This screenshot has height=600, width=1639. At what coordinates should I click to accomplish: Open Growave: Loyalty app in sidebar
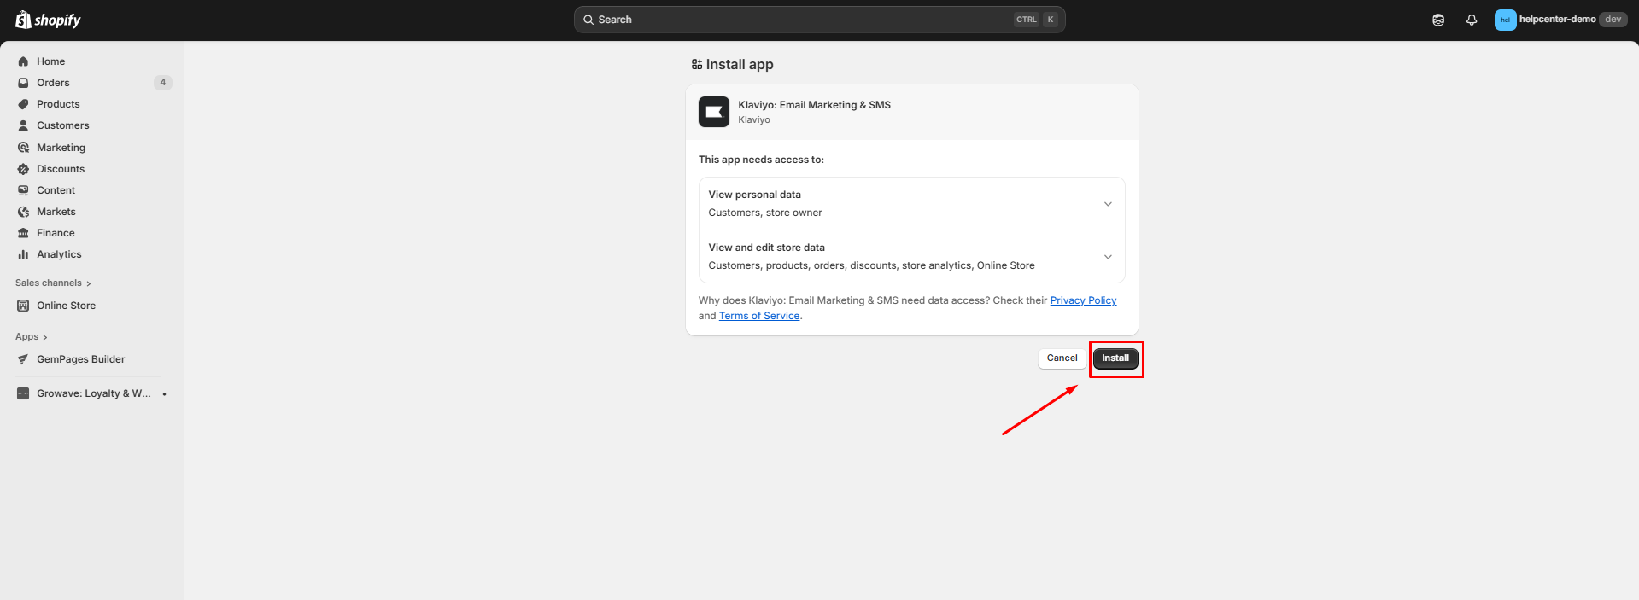(x=93, y=393)
